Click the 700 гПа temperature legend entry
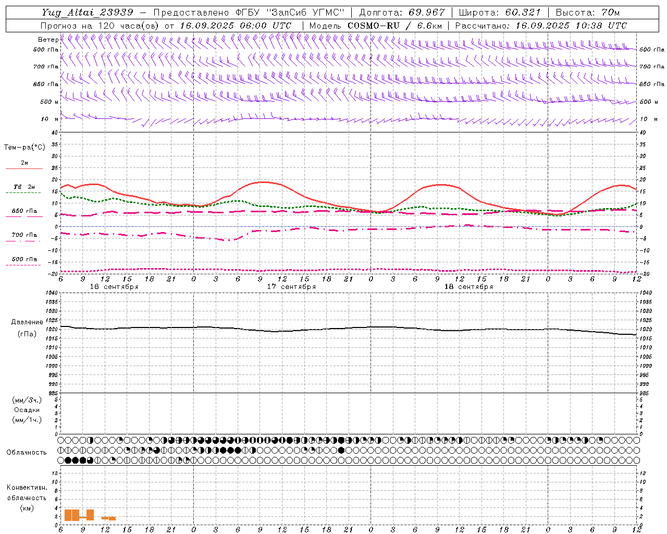Screen dimensions: 667x534 [24, 235]
